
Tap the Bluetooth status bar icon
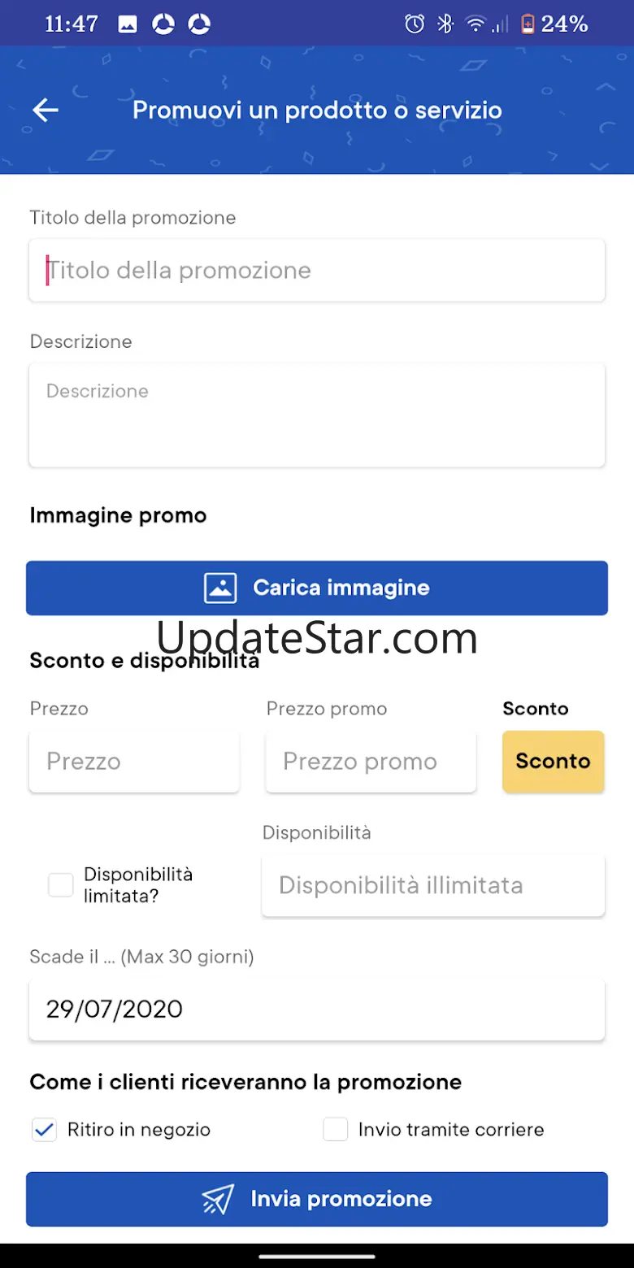[x=445, y=24]
